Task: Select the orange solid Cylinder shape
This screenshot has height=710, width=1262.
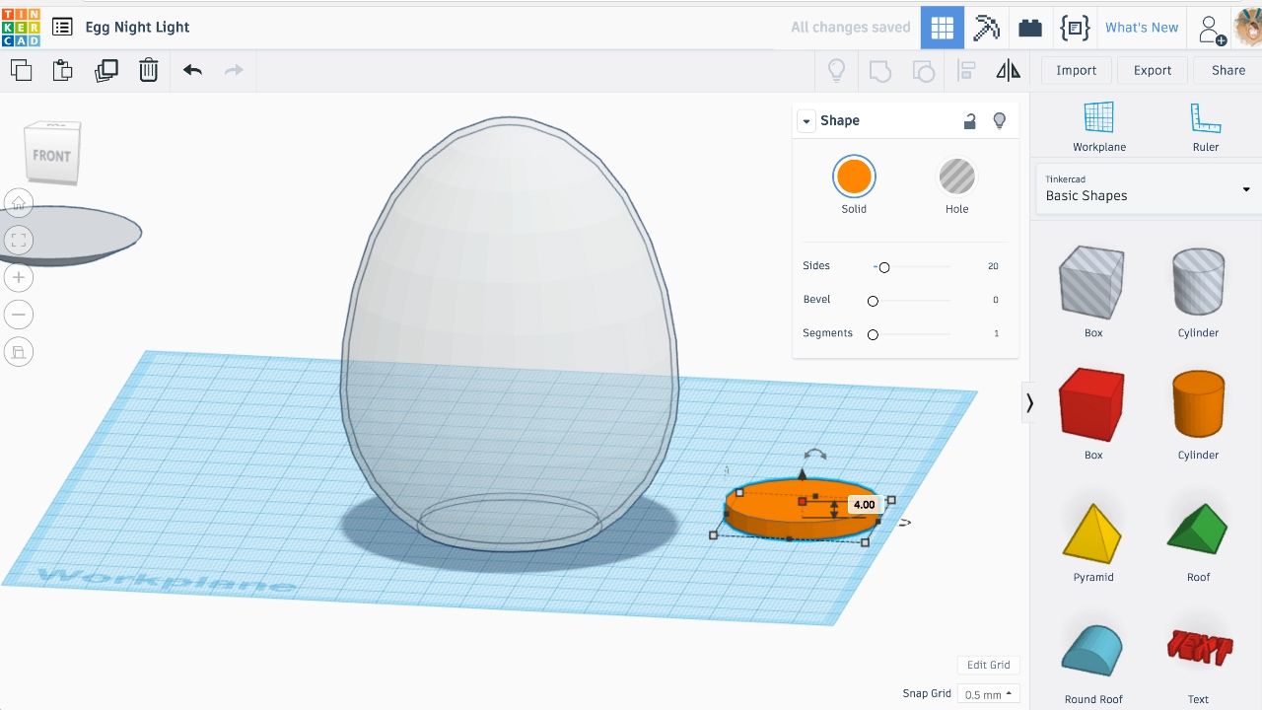Action: (1198, 404)
